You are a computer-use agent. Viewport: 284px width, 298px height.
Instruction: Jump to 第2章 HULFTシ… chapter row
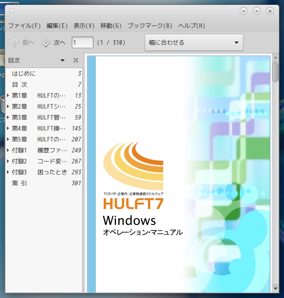pos(44,106)
